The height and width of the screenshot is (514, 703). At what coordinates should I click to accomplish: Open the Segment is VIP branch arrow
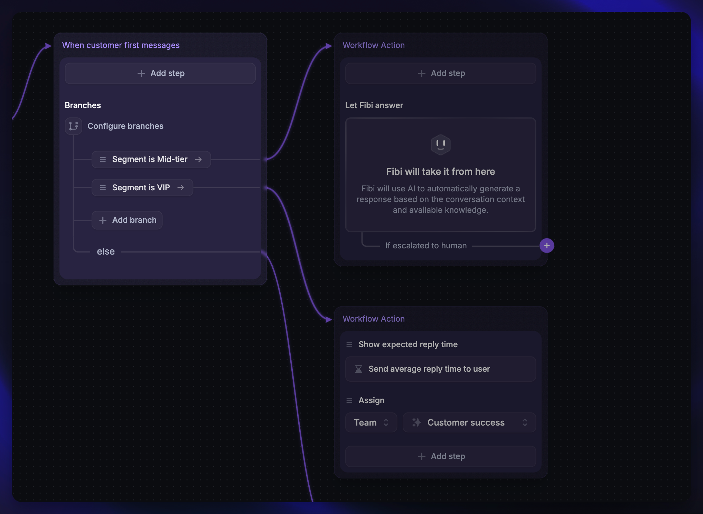tap(181, 188)
